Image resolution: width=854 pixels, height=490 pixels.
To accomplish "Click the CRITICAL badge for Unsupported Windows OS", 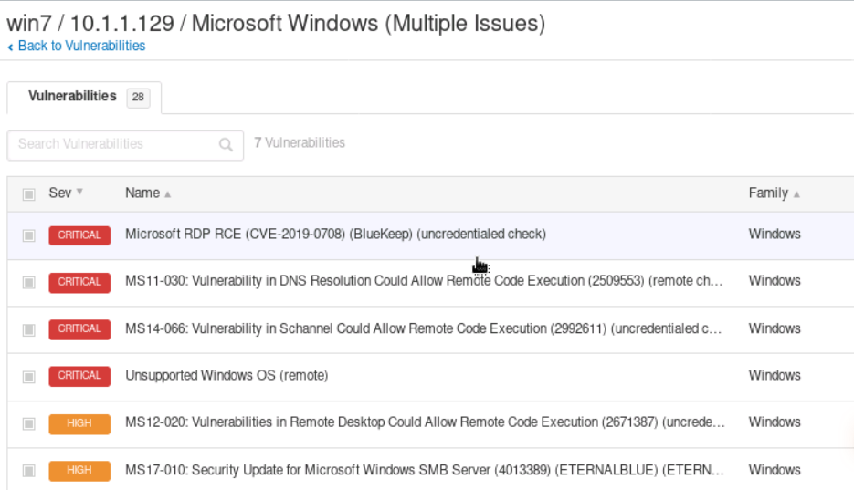I will click(79, 375).
